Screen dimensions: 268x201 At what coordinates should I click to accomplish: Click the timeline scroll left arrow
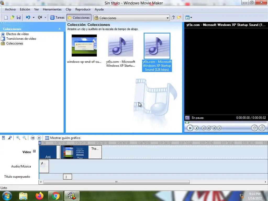click(x=41, y=182)
